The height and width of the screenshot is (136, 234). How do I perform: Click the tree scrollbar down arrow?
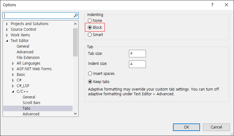pyautogui.click(x=75, y=114)
